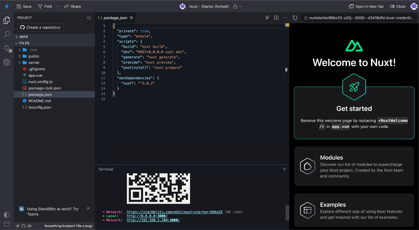The image size is (419, 230).
Task: Open the Fork dropdown arrow
Action: point(58,6)
